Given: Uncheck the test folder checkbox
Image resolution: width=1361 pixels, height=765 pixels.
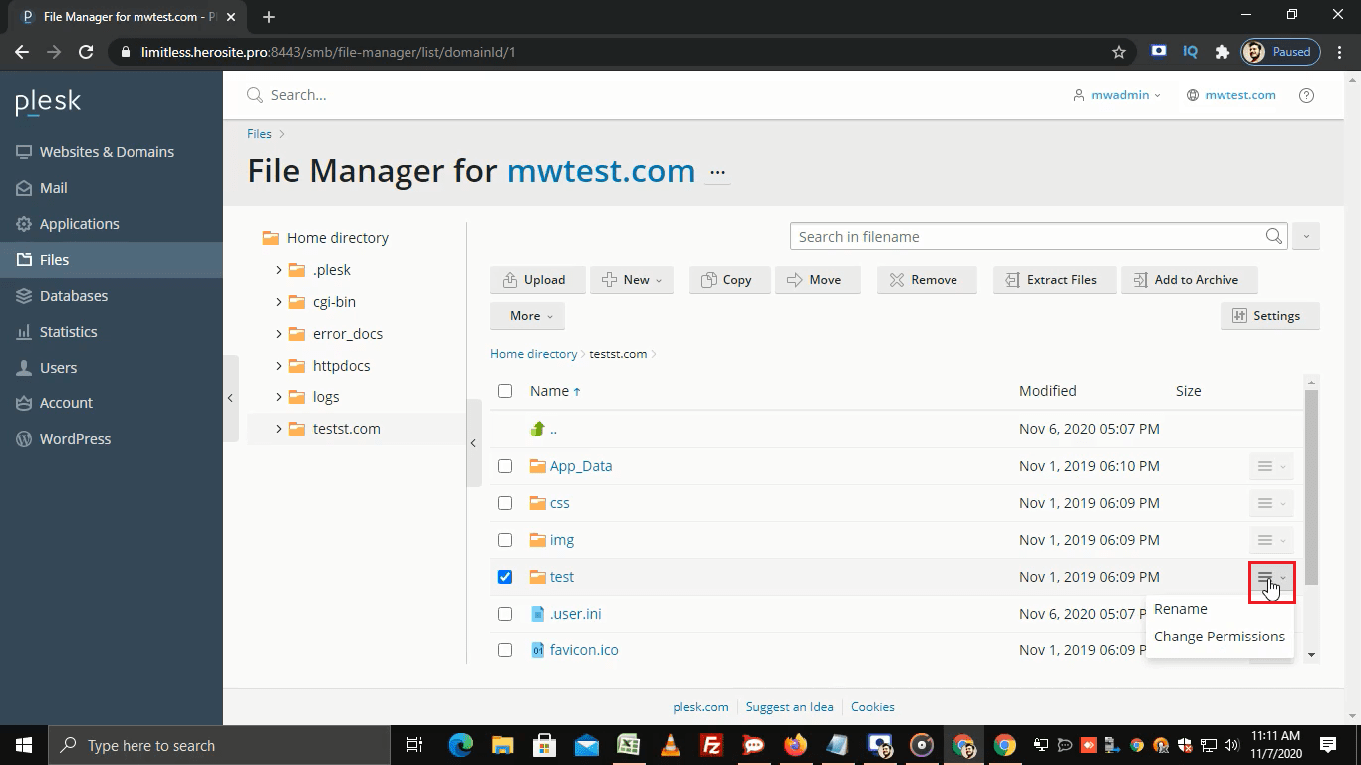Looking at the screenshot, I should [x=505, y=576].
